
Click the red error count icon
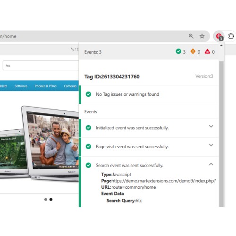point(207,51)
